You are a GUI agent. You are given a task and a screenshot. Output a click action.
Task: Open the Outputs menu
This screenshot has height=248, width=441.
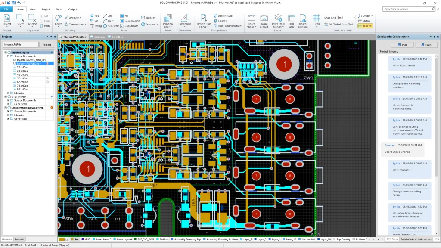[72, 9]
